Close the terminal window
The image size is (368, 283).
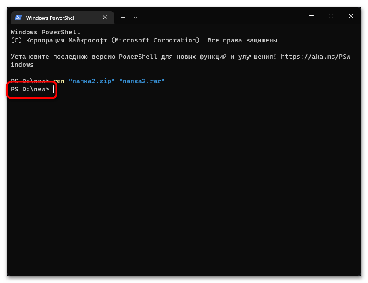tap(351, 16)
